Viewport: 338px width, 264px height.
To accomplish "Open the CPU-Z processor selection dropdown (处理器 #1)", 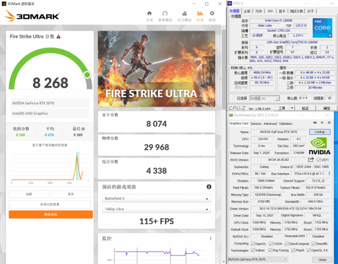I will (x=265, y=98).
